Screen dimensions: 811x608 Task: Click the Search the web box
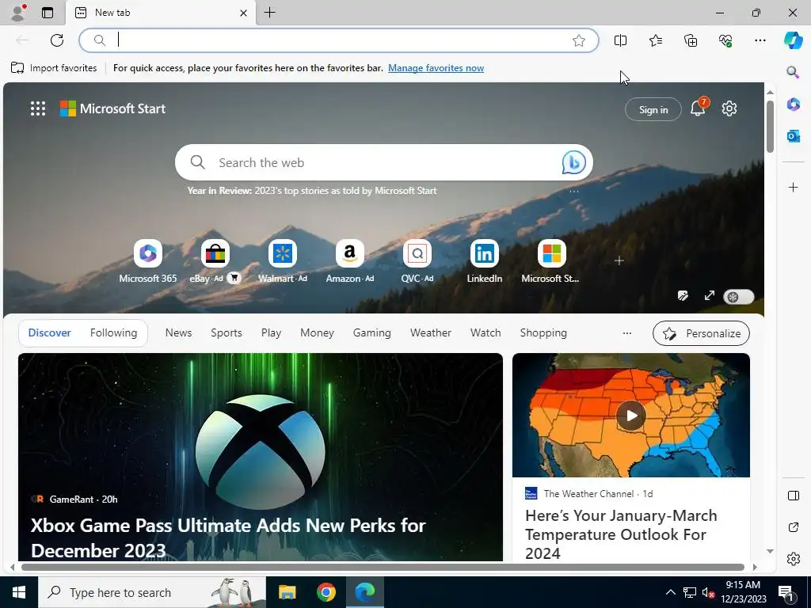point(384,162)
